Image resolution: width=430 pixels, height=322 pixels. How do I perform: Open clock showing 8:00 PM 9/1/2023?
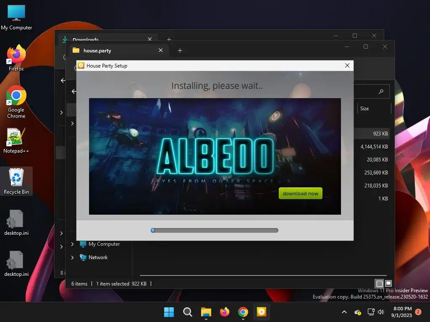click(x=402, y=312)
